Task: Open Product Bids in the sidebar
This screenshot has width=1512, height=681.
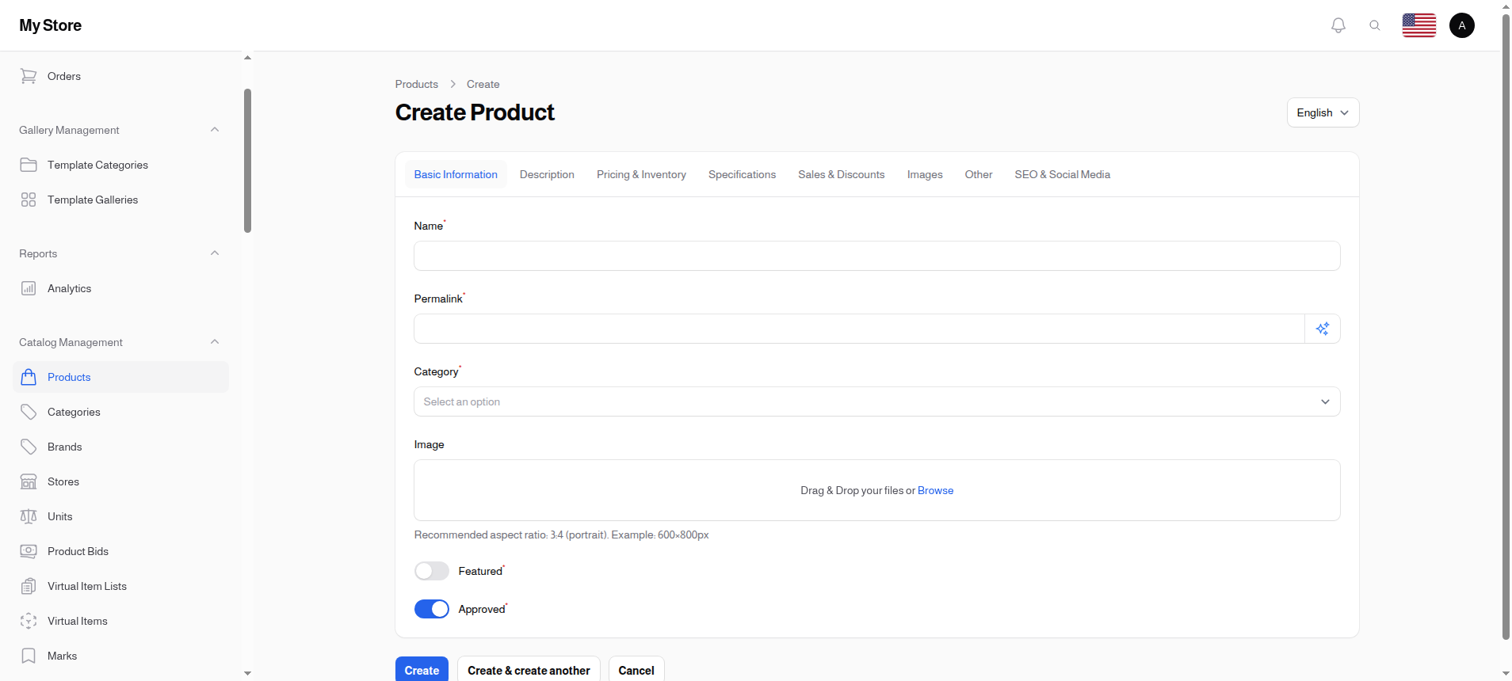Action: tap(120, 551)
